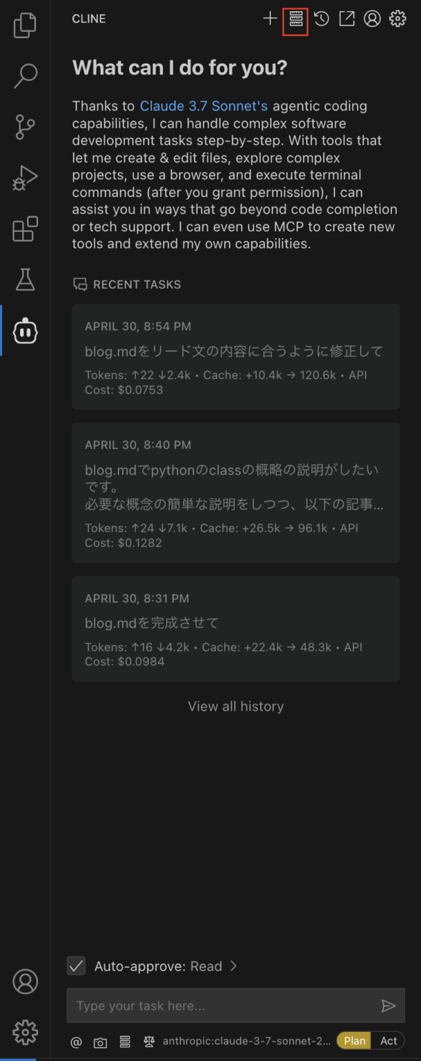Open Cline task history

321,19
